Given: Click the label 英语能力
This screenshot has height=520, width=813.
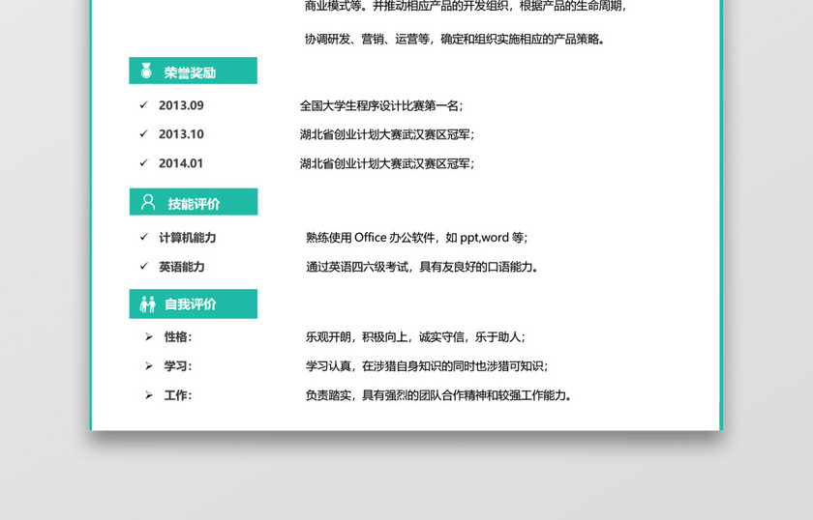Looking at the screenshot, I should pyautogui.click(x=182, y=267).
